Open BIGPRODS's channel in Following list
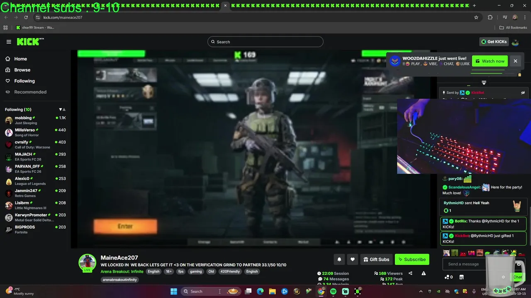Viewport: 531px width, 298px height. [35, 229]
